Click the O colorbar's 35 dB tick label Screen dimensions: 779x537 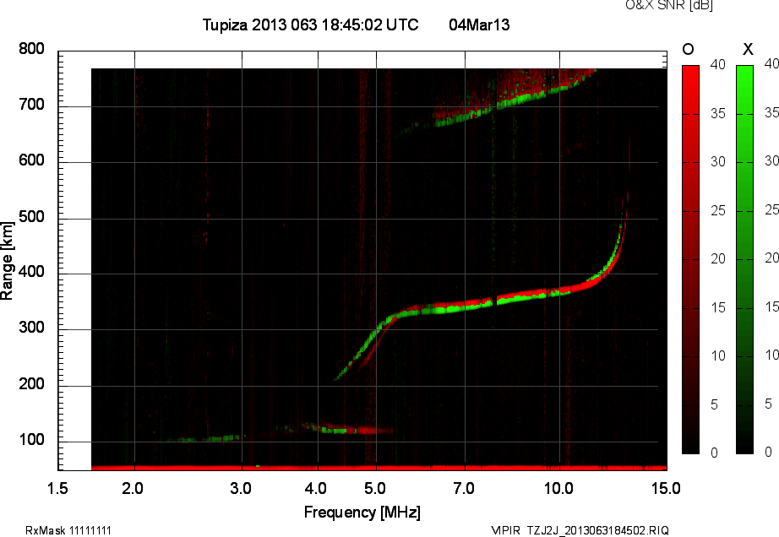pos(718,114)
